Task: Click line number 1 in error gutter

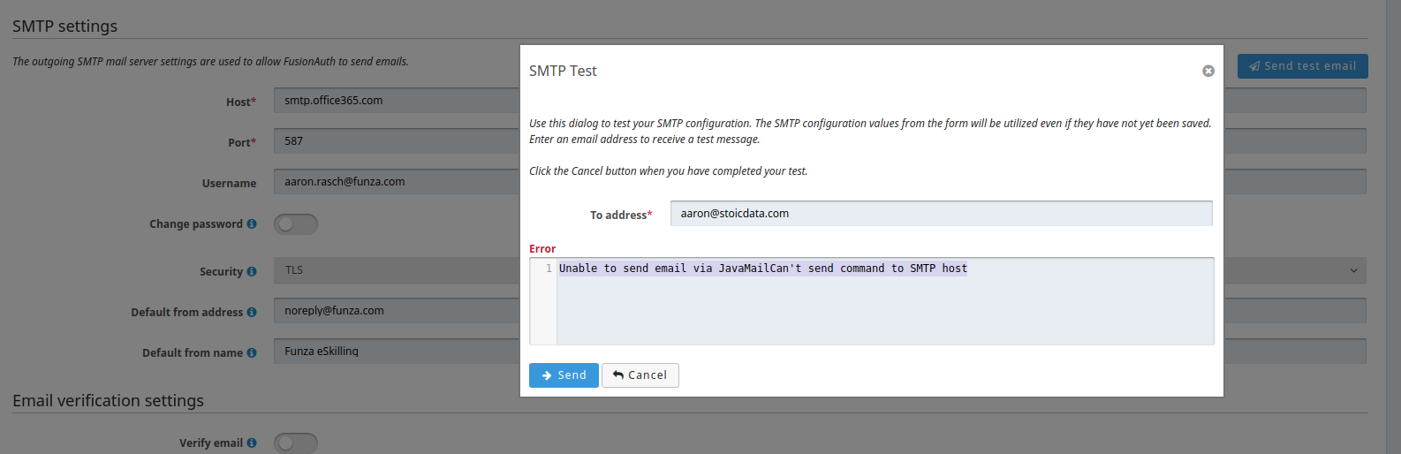Action: tap(549, 269)
